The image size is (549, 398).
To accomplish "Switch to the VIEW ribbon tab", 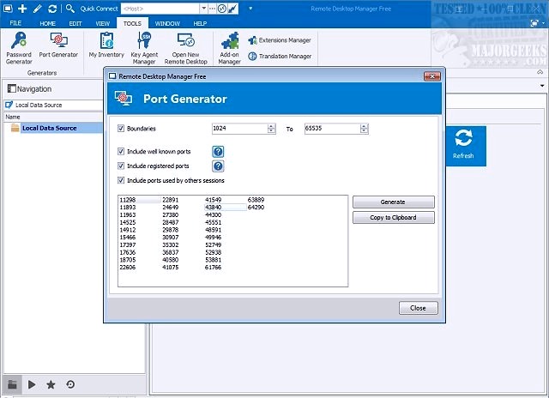I will point(102,22).
